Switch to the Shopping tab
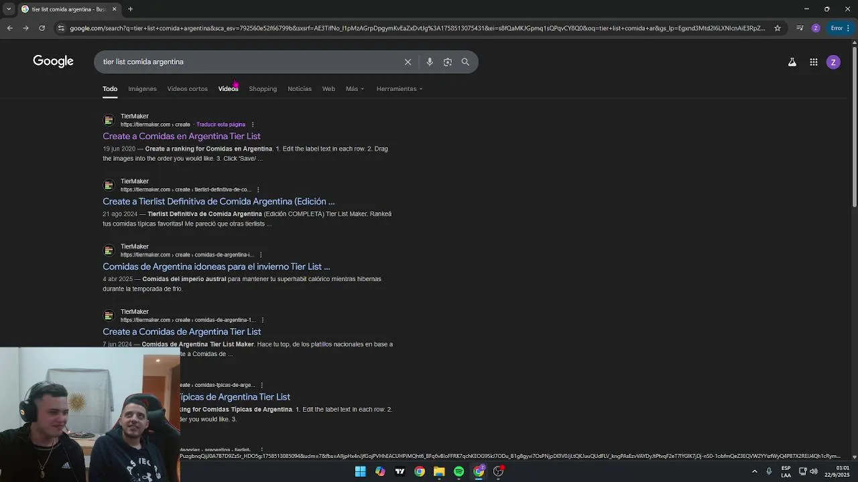The image size is (858, 482). pos(263,88)
